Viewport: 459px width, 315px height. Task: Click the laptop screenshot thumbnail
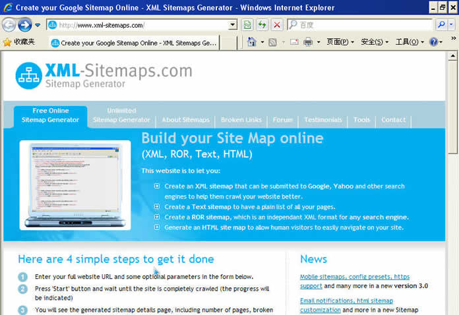(x=75, y=185)
